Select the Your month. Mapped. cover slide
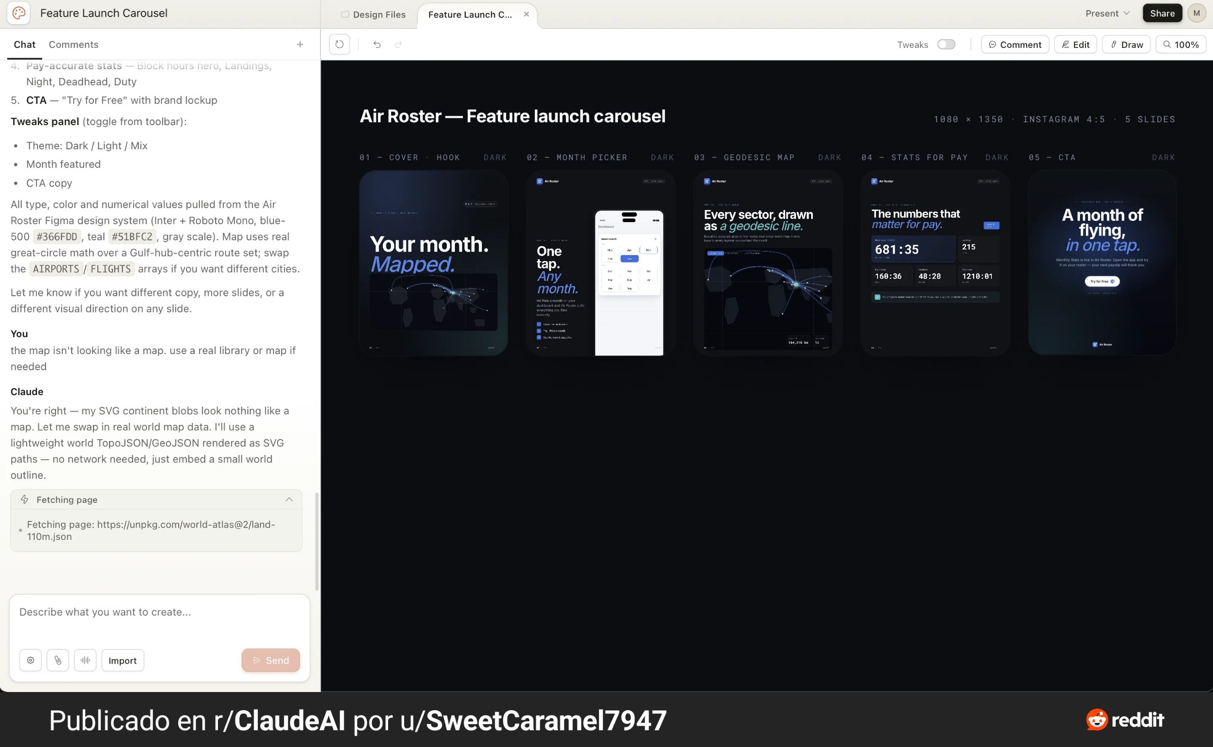This screenshot has height=747, width=1213. pyautogui.click(x=433, y=263)
